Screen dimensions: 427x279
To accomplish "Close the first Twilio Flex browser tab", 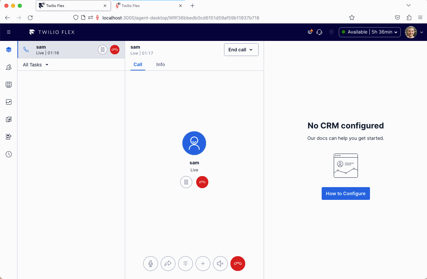I will [105, 6].
